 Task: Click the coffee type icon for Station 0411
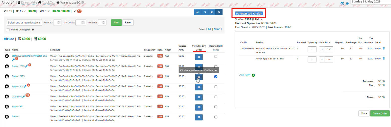tap(7, 106)
